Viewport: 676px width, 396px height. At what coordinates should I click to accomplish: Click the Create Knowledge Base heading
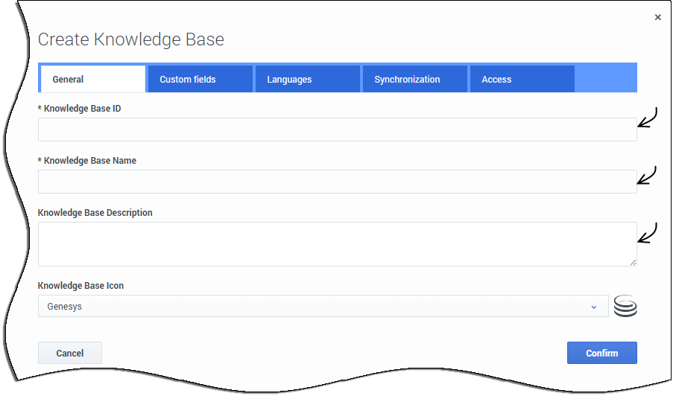[131, 39]
